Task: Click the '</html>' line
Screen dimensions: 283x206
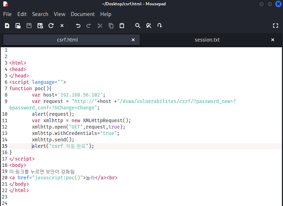Action: coord(19,190)
